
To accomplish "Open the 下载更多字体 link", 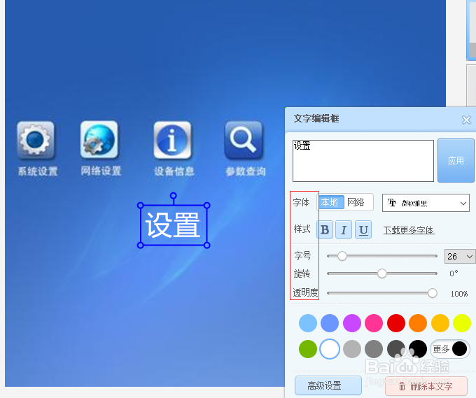I will (x=409, y=230).
